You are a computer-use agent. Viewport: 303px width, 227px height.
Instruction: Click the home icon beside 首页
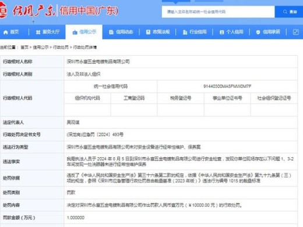tap(5, 32)
